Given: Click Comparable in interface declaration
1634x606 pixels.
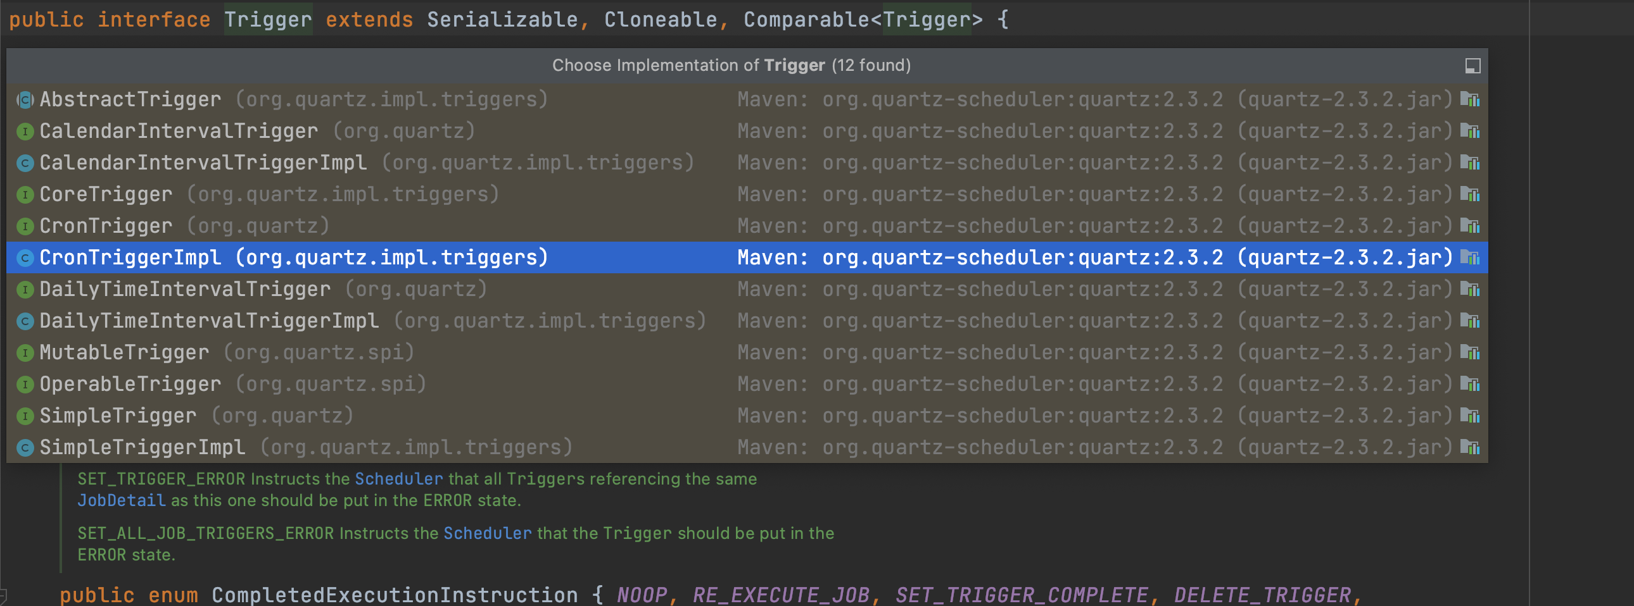Looking at the screenshot, I should 806,20.
